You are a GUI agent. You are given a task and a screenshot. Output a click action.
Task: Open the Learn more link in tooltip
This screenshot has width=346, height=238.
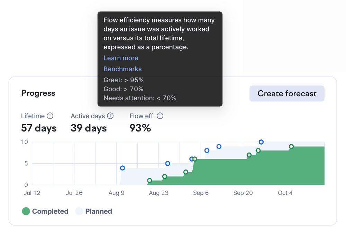(x=121, y=58)
